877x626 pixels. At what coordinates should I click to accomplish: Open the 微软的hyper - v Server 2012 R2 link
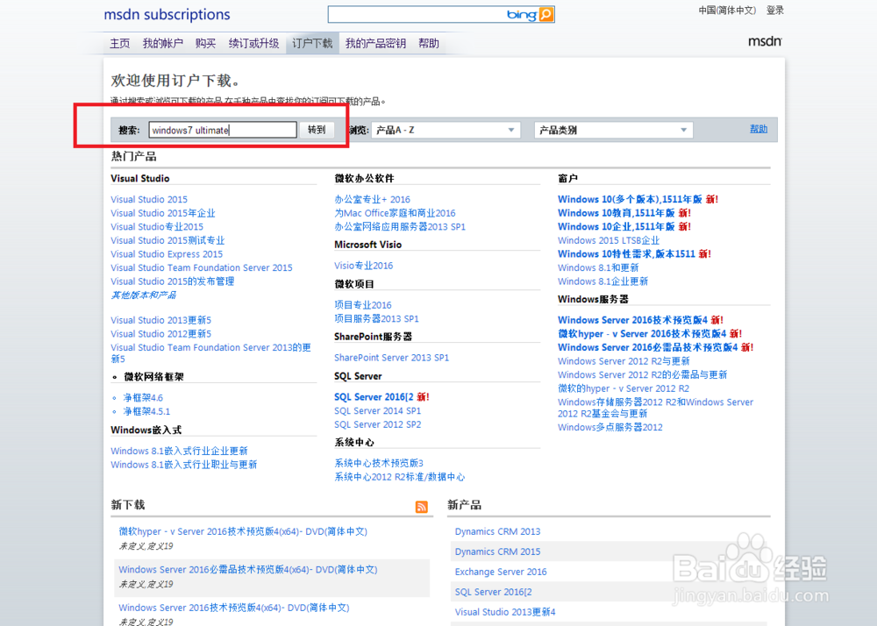pos(623,388)
